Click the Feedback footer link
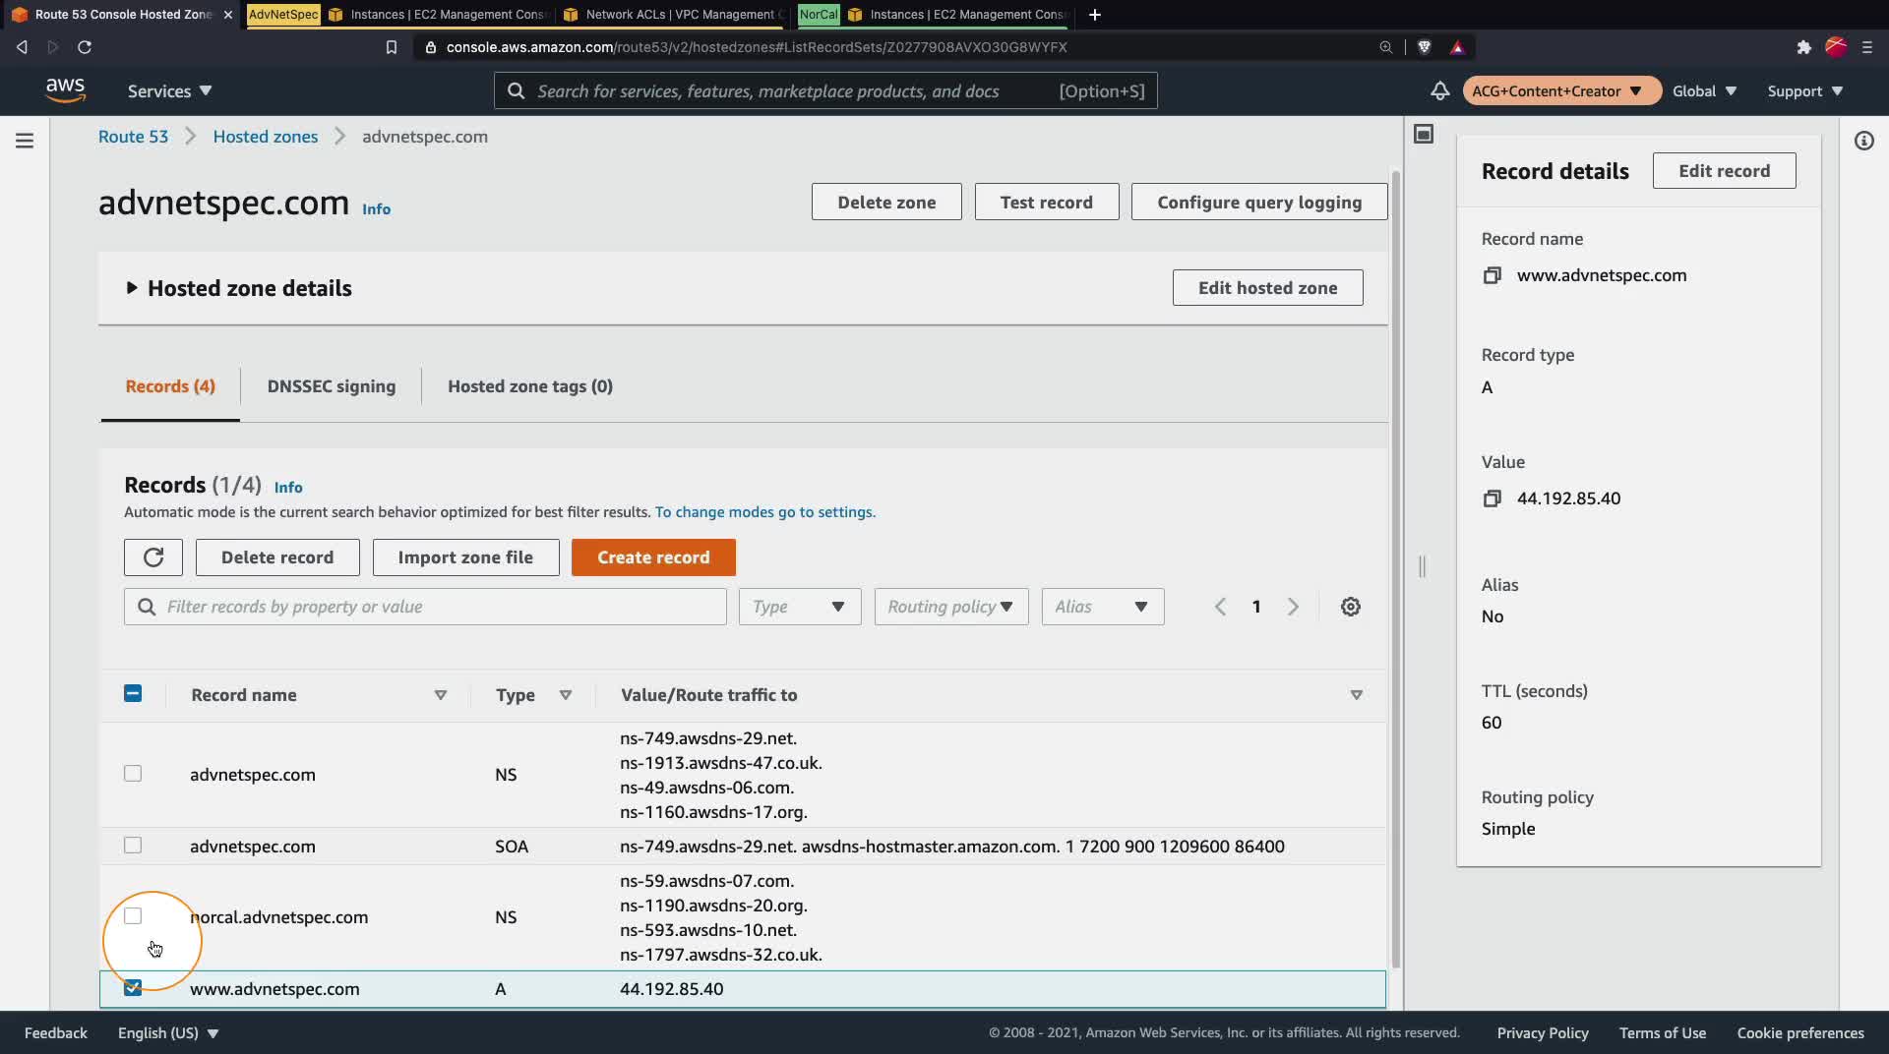This screenshot has width=1889, height=1054. pos(56,1033)
